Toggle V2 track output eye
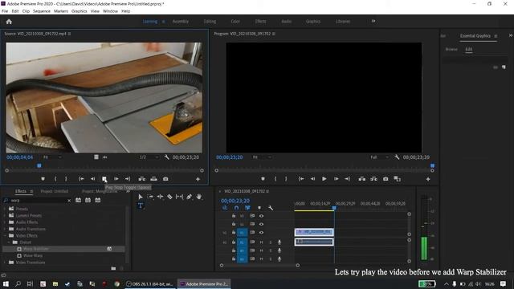 pos(261,224)
